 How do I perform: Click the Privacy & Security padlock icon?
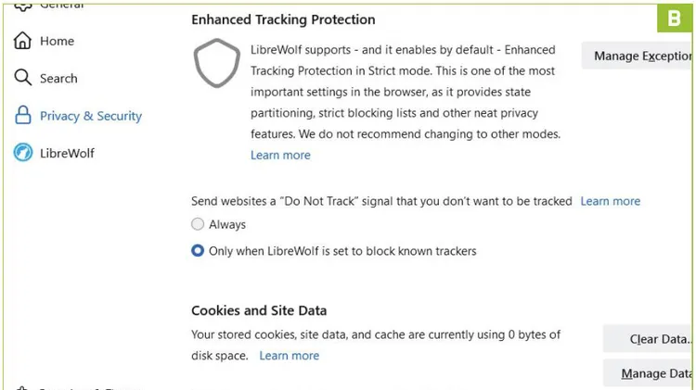tap(22, 115)
